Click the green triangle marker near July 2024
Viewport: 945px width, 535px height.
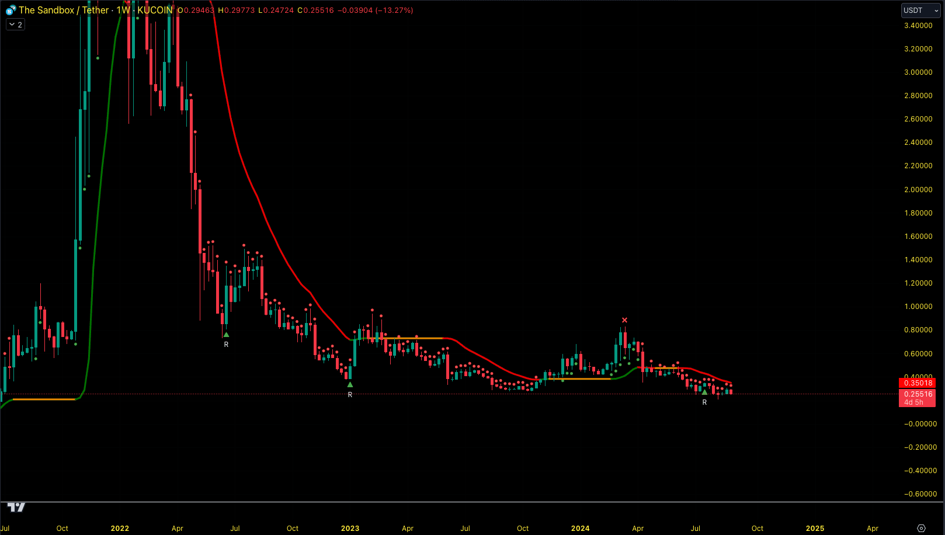tap(704, 392)
